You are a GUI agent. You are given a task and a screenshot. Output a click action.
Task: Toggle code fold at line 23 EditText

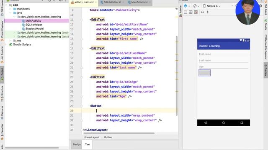[x=82, y=77]
